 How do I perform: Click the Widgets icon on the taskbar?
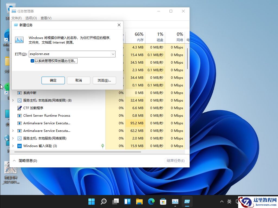click(127, 201)
